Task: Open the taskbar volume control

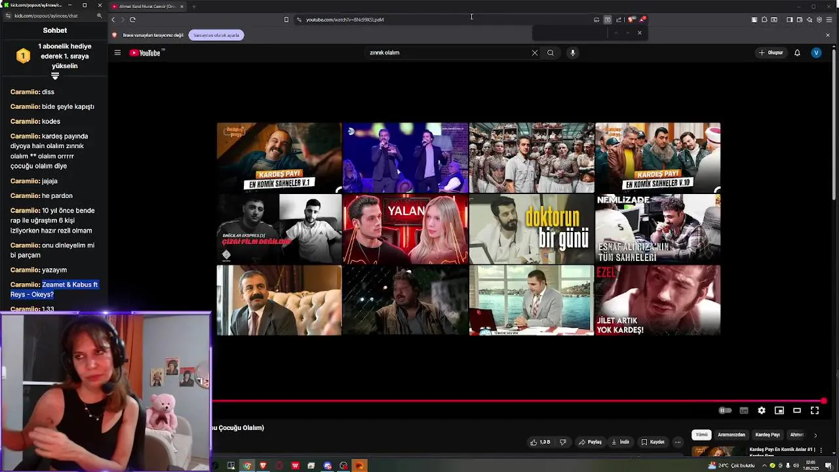Action: [795, 465]
